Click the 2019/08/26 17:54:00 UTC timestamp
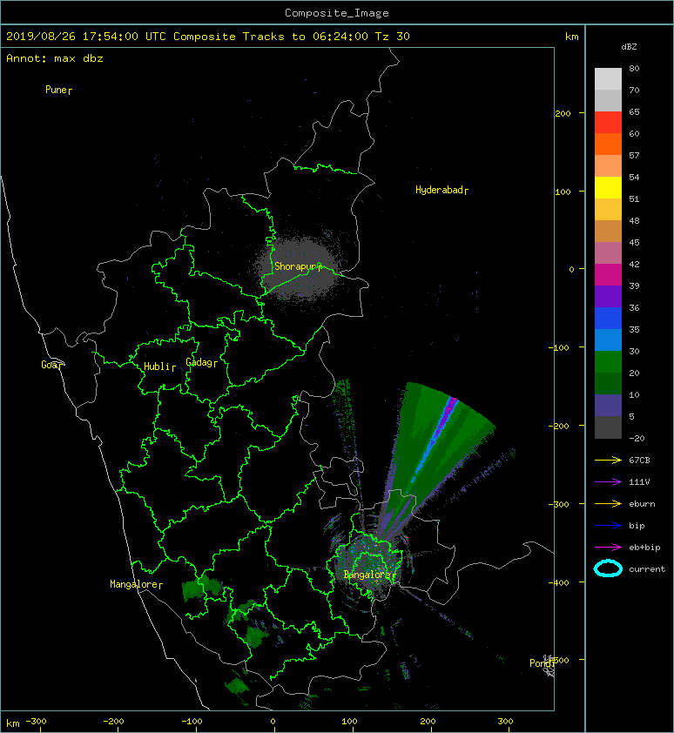Viewport: 674px width, 733px height. pyautogui.click(x=85, y=37)
